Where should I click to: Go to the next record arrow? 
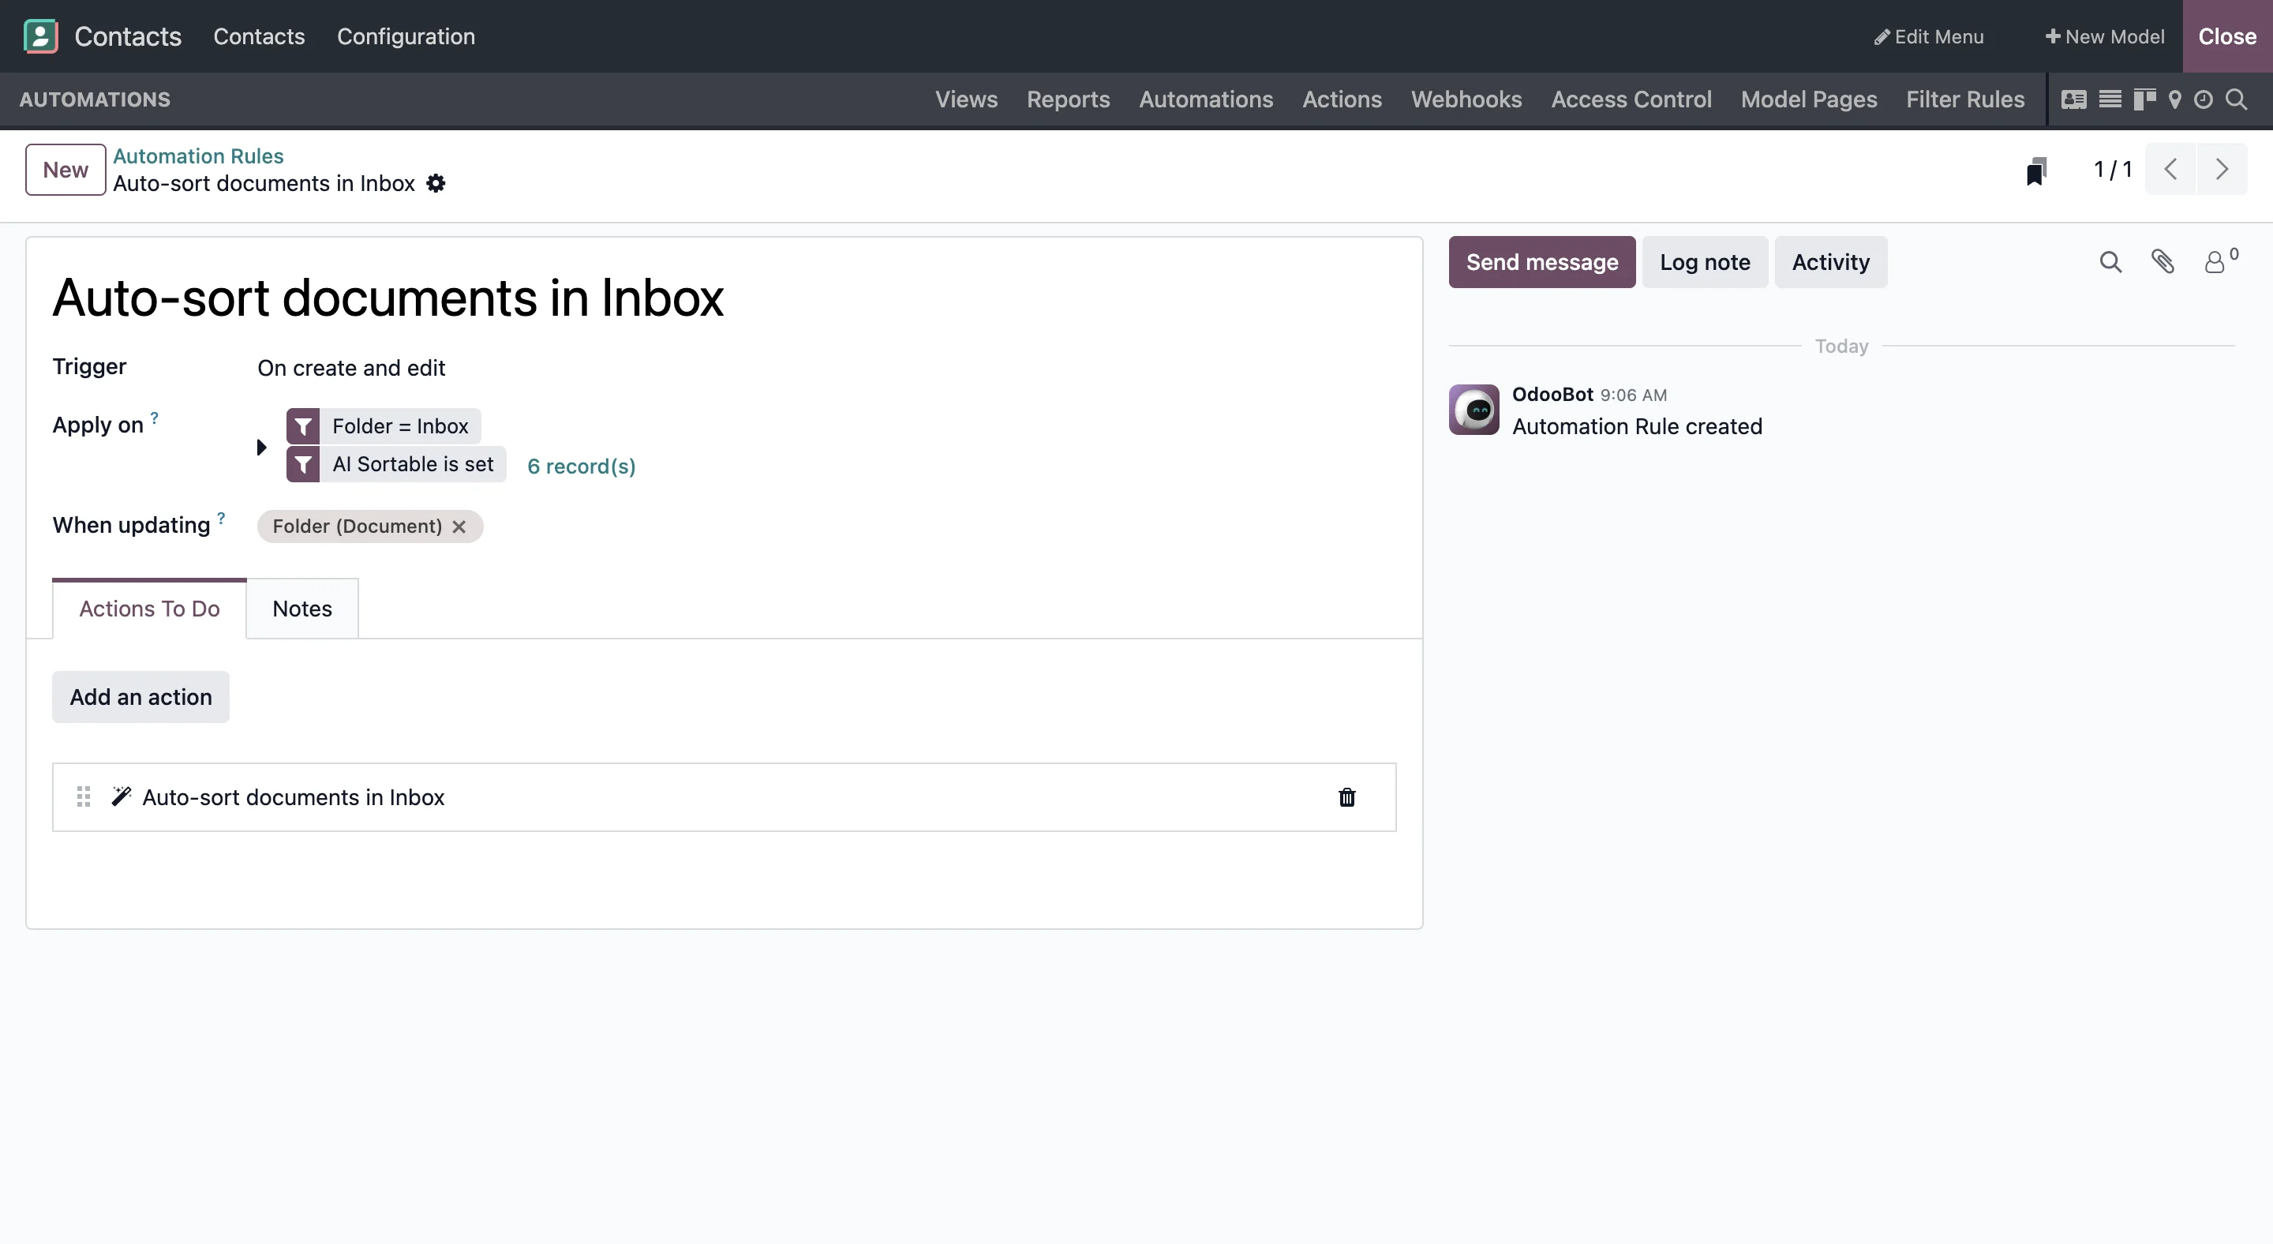click(2222, 170)
